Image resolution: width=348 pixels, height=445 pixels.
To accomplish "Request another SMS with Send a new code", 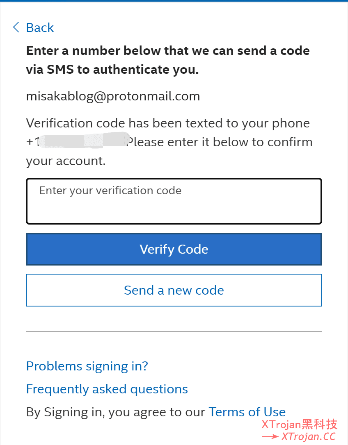I will click(174, 290).
